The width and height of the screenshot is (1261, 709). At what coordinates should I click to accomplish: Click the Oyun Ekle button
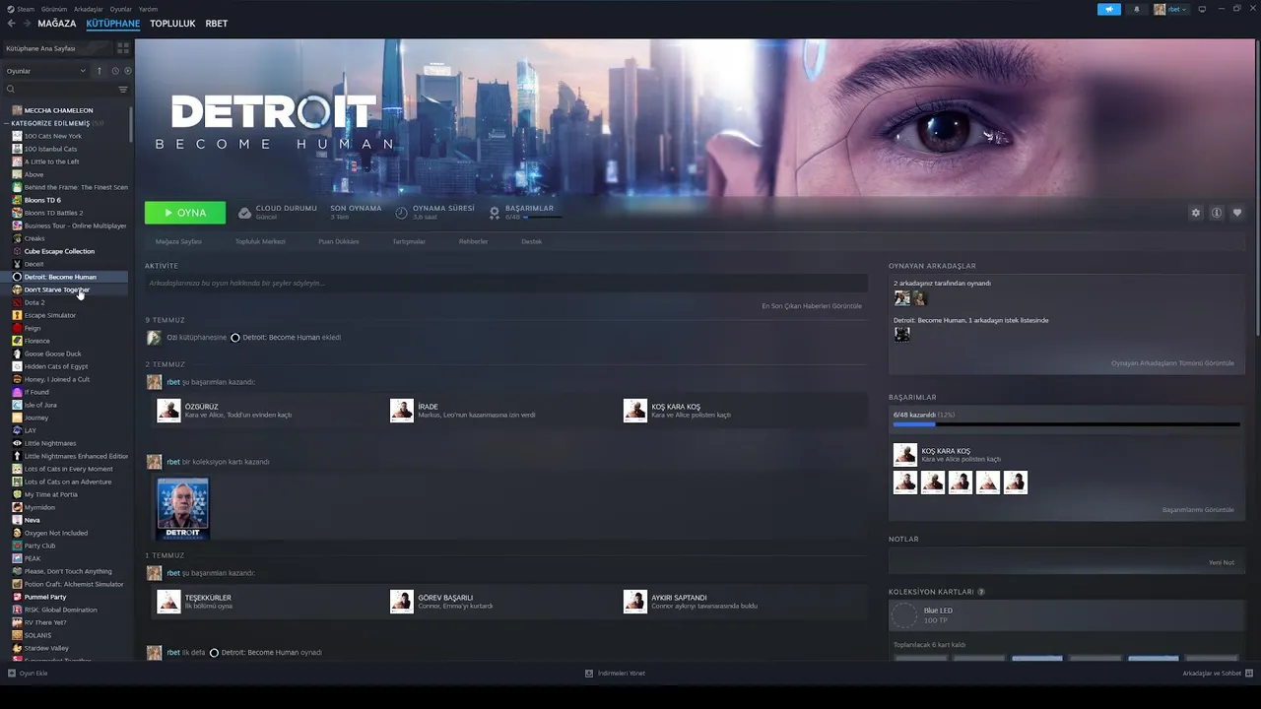28,674
